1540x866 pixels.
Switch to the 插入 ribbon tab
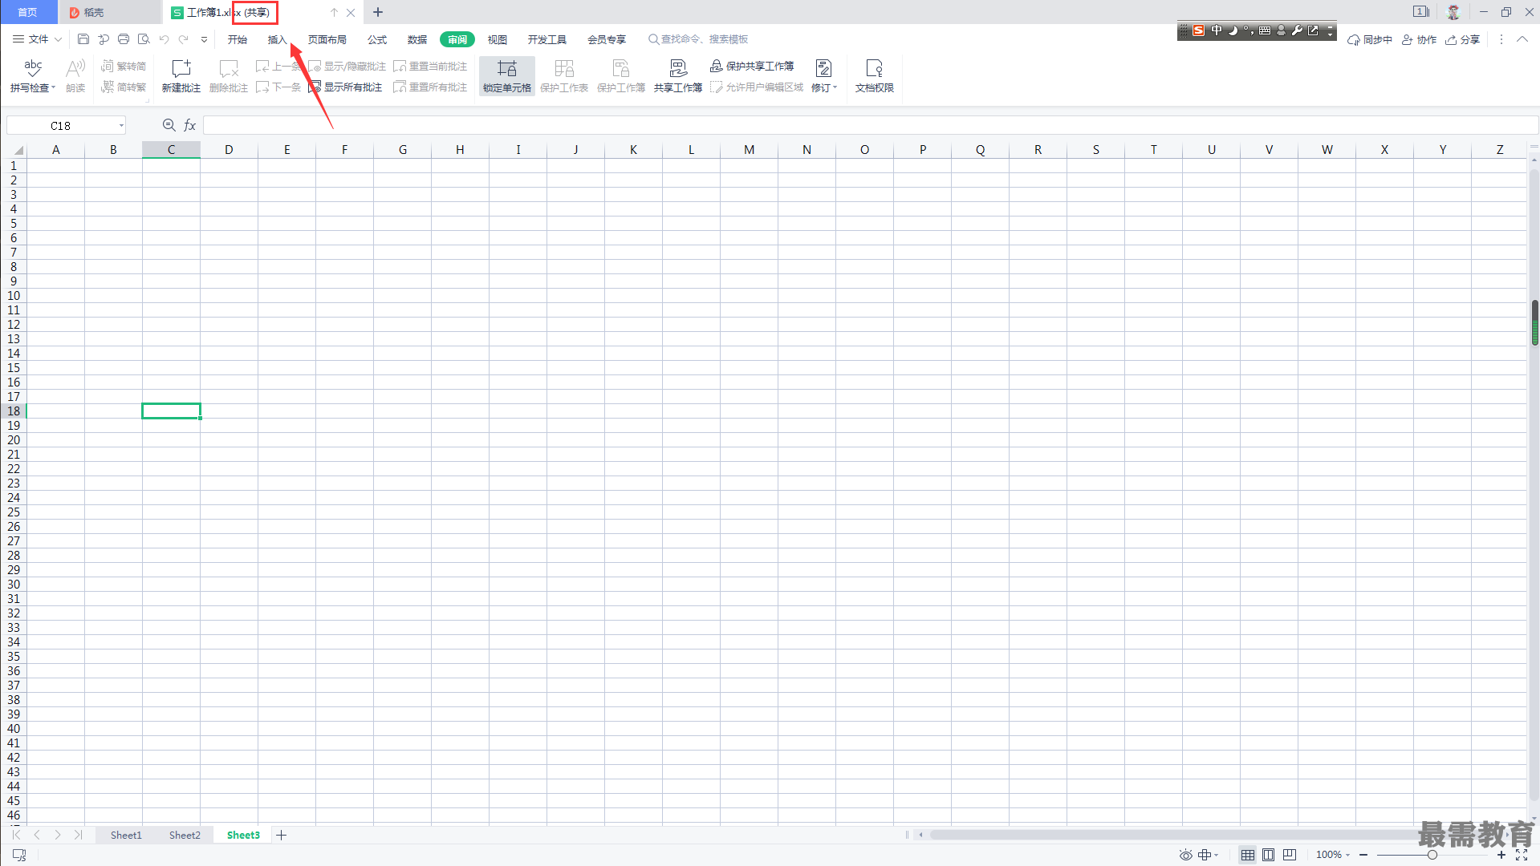click(277, 39)
